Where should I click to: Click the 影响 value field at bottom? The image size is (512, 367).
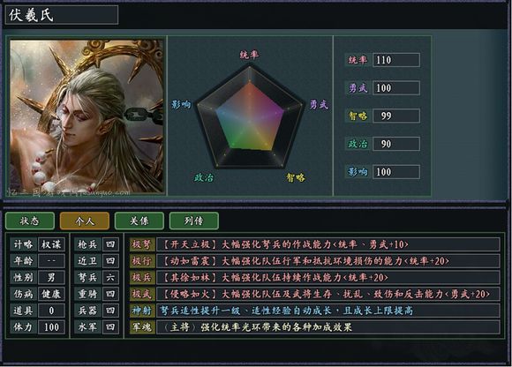pyautogui.click(x=396, y=172)
